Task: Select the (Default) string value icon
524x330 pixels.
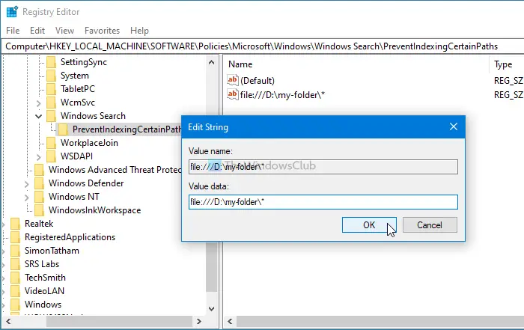Action: pos(233,80)
